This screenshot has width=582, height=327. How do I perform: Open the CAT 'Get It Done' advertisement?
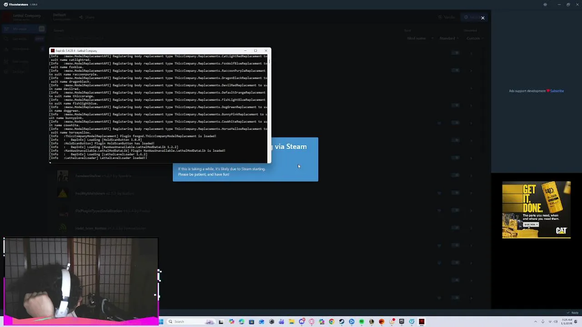tap(537, 209)
